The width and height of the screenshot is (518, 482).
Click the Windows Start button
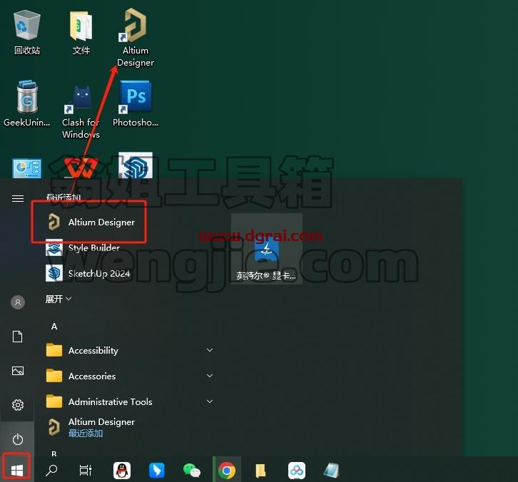point(17,470)
